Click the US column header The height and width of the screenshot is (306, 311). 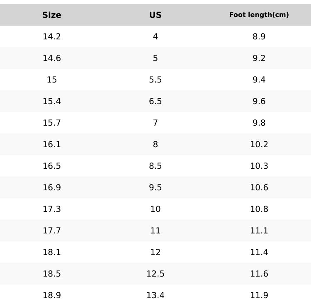(x=155, y=15)
